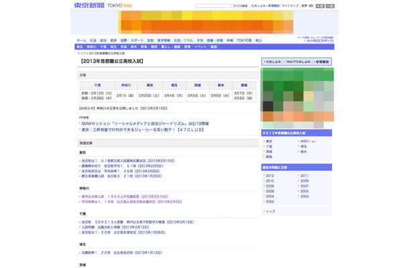
Task: Open 入試問題 出題方針と特徴 Chiba article
Action: (115, 227)
